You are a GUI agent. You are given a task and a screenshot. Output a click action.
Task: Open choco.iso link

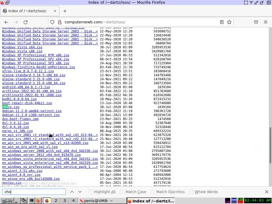(x=11, y=107)
